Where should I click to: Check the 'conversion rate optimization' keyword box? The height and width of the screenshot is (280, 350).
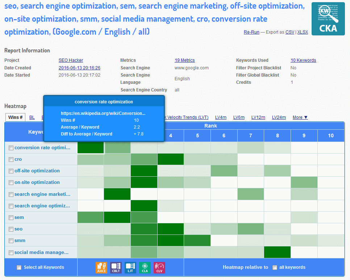[x=11, y=148]
